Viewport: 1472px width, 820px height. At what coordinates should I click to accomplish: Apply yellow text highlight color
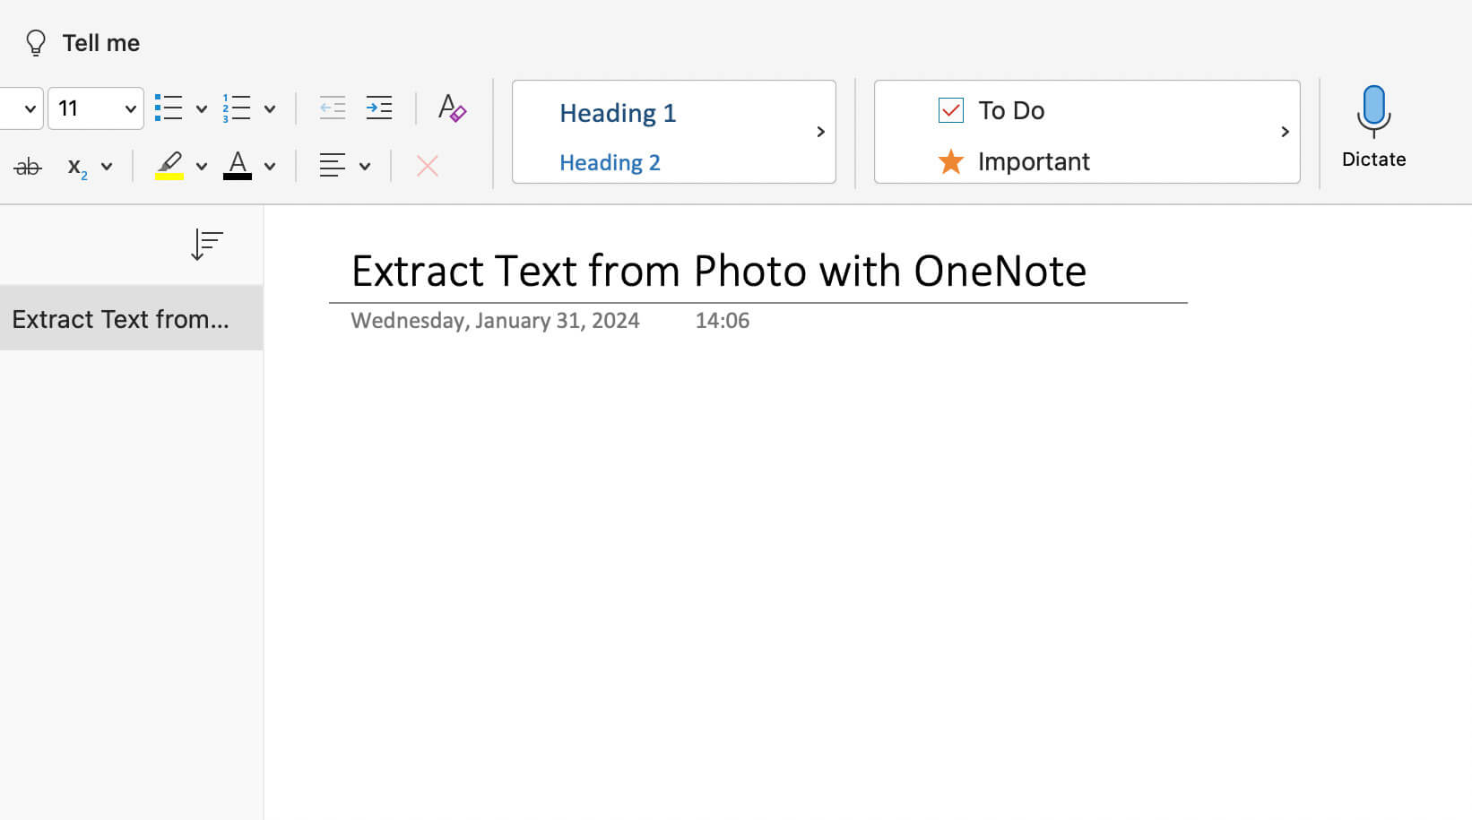(169, 166)
